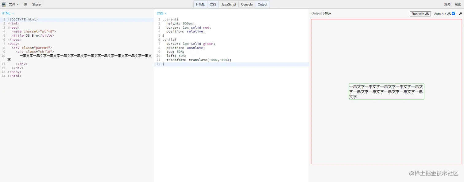Viewport: 464px width, 182px height.
Task: Click the '<title>JS Bin</title>' line
Action: (x=33, y=35)
